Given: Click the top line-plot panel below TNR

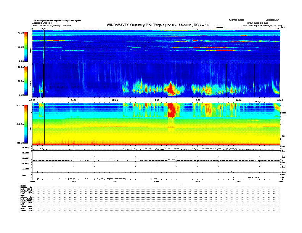Looking at the screenshot, I should [x=156, y=148].
